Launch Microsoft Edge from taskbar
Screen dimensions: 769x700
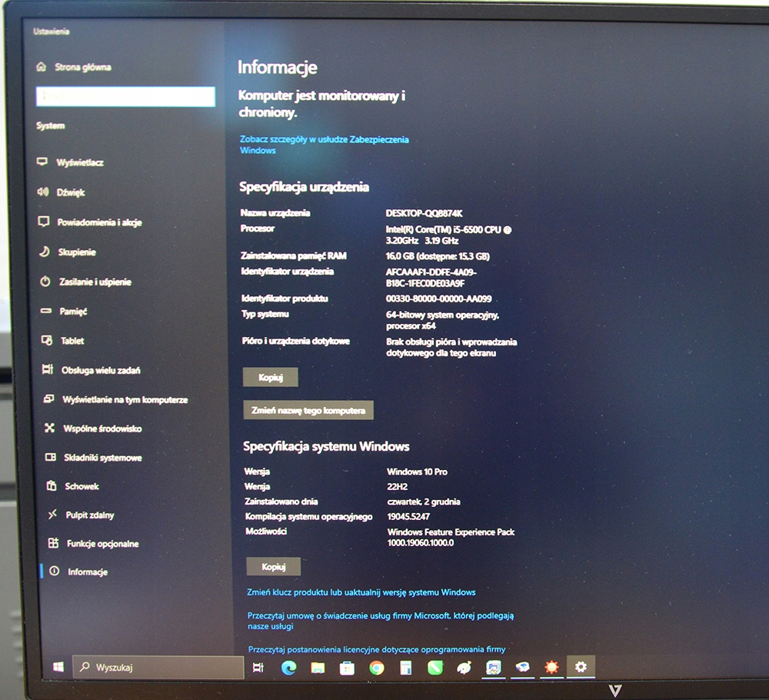(288, 668)
